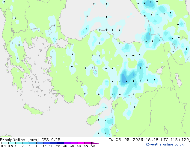Select the 5–10 mm legend swatch
Screen dimensions: 190x147
33,143
